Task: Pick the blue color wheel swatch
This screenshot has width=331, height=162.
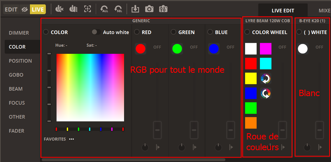Action: point(251,93)
